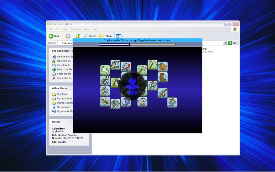Click the blue fleur-de-lis shield emblem
Screen dimensions: 275x172
pyautogui.click(x=132, y=86)
